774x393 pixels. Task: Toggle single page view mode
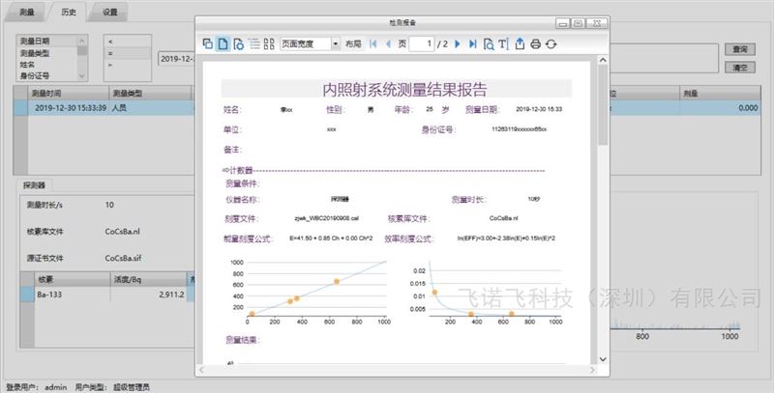tap(223, 43)
